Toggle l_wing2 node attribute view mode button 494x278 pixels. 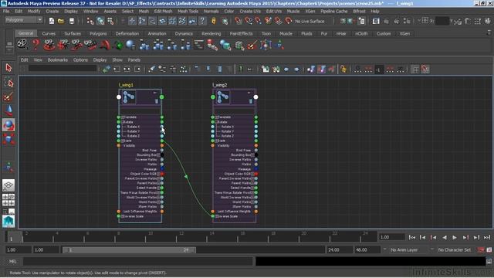tap(251, 101)
